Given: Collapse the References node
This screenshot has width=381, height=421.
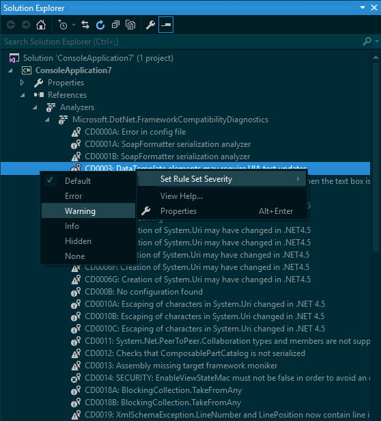Looking at the screenshot, I should (23, 95).
